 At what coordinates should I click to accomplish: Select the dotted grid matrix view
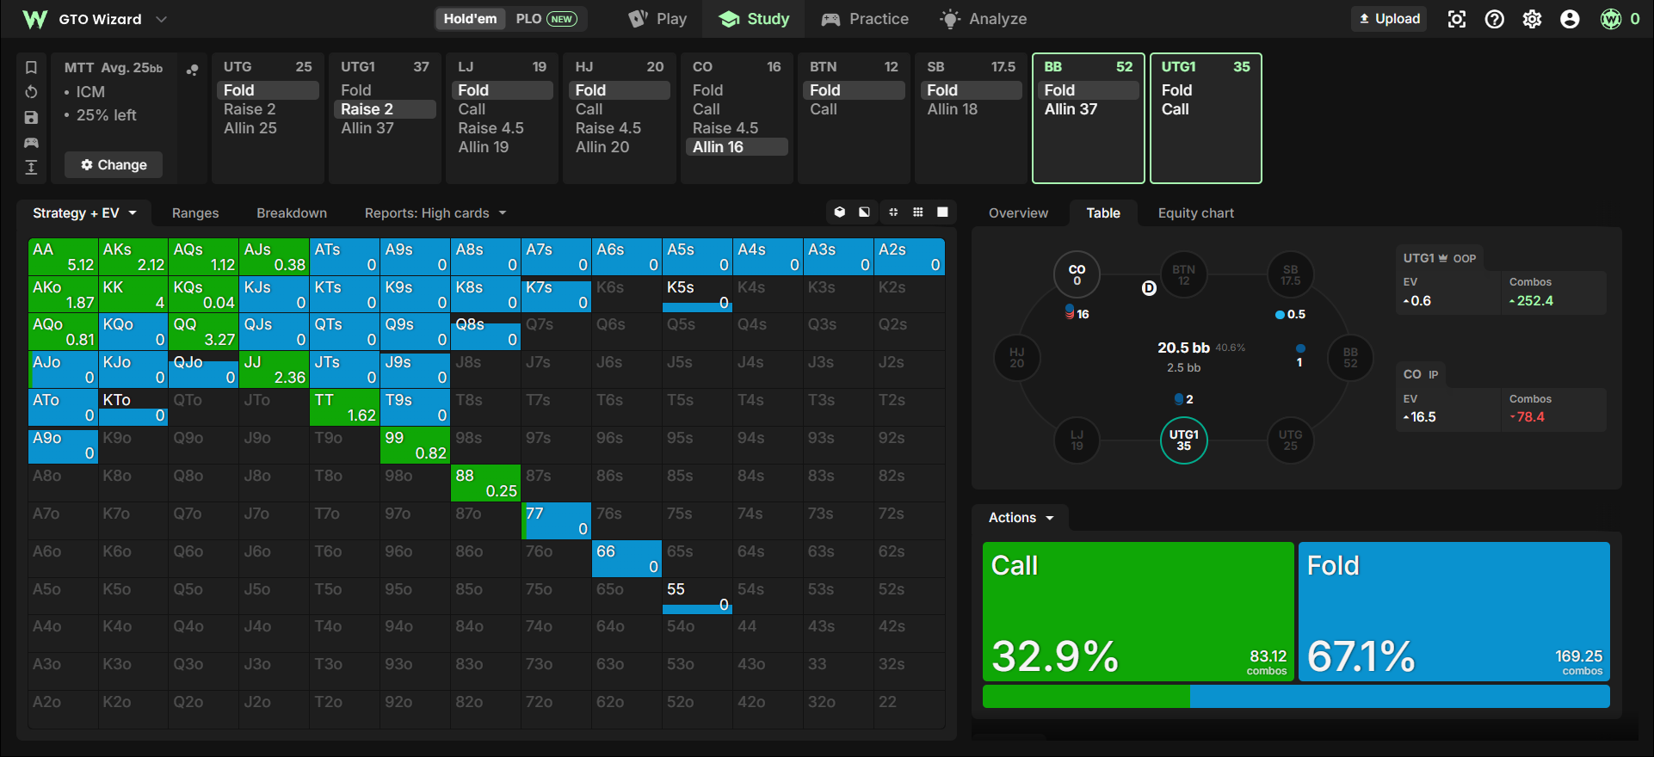[x=918, y=212]
